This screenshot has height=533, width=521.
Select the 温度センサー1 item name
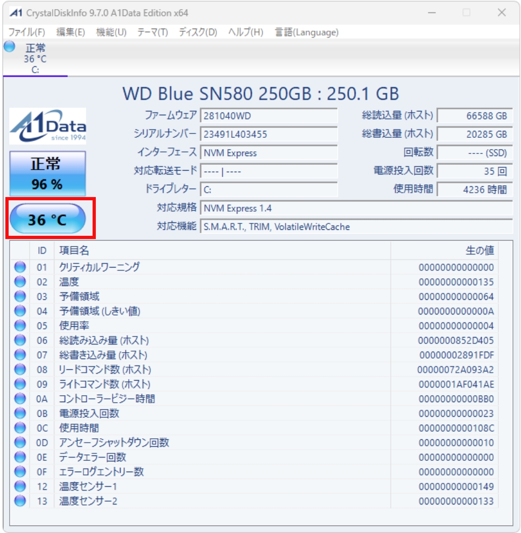click(x=88, y=487)
